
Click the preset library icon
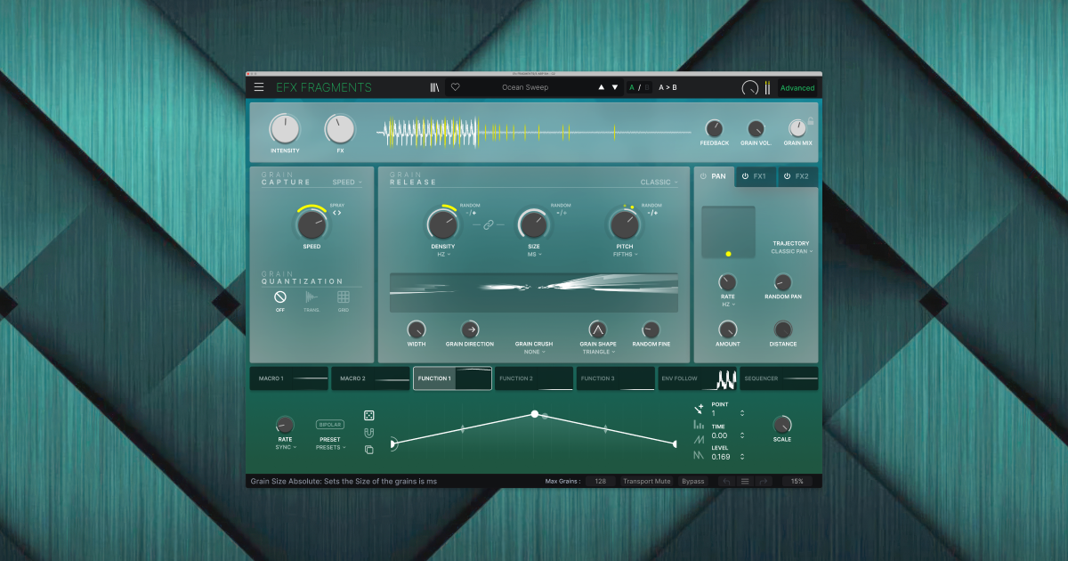click(x=434, y=87)
